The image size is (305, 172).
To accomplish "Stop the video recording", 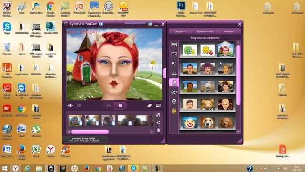I will click(120, 106).
